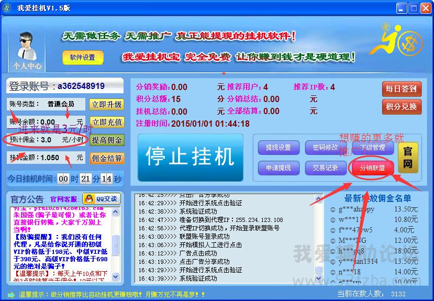434x301 pixels.
Task: Click the hours box showing 00
Action: [63, 179]
